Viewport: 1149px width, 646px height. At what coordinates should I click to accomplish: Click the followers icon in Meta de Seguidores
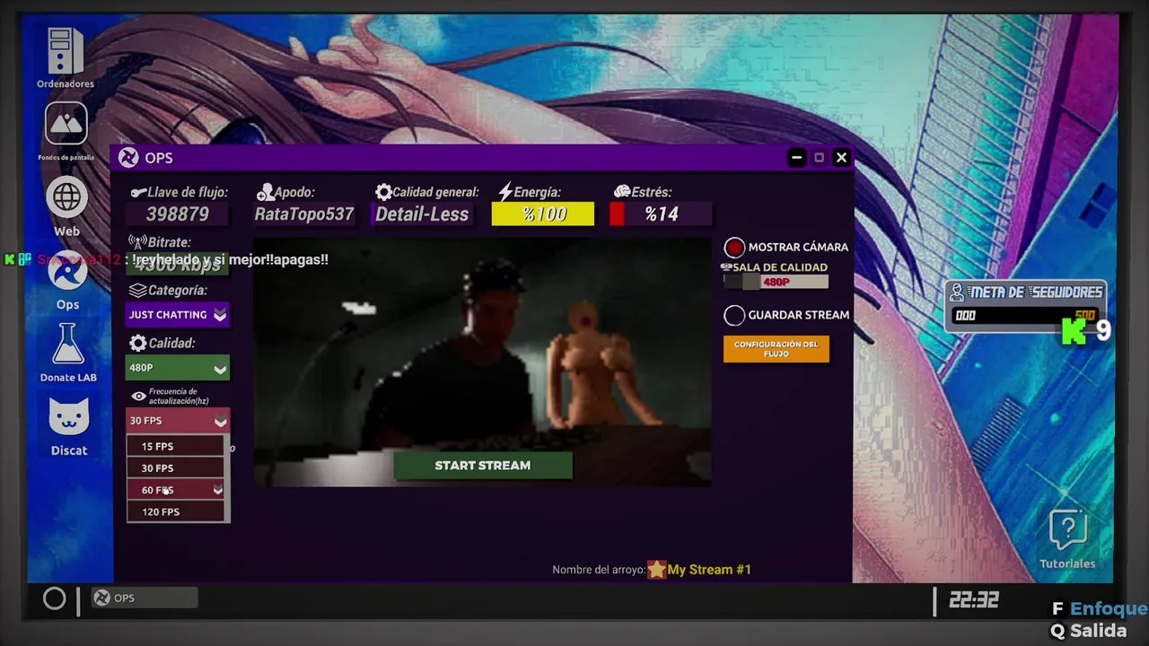[957, 292]
